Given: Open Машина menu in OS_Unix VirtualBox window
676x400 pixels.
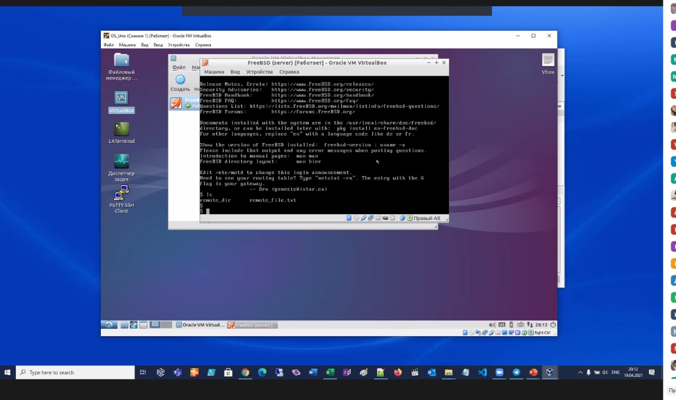Looking at the screenshot, I should [127, 45].
